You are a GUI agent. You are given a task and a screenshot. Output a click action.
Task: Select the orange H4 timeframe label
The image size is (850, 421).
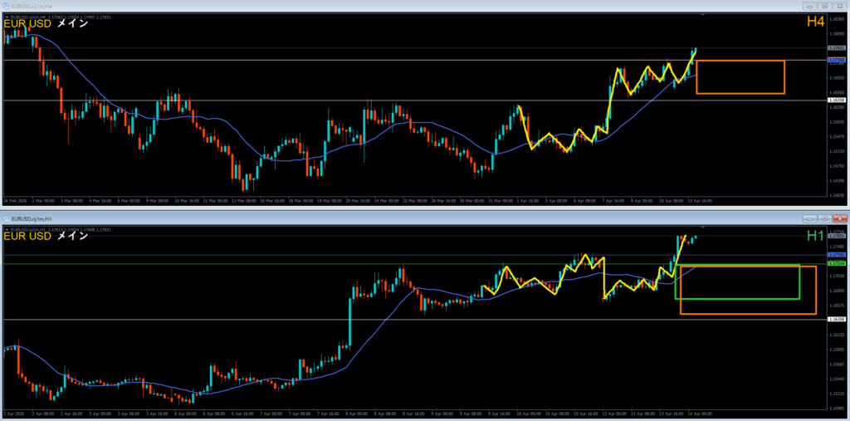[815, 22]
